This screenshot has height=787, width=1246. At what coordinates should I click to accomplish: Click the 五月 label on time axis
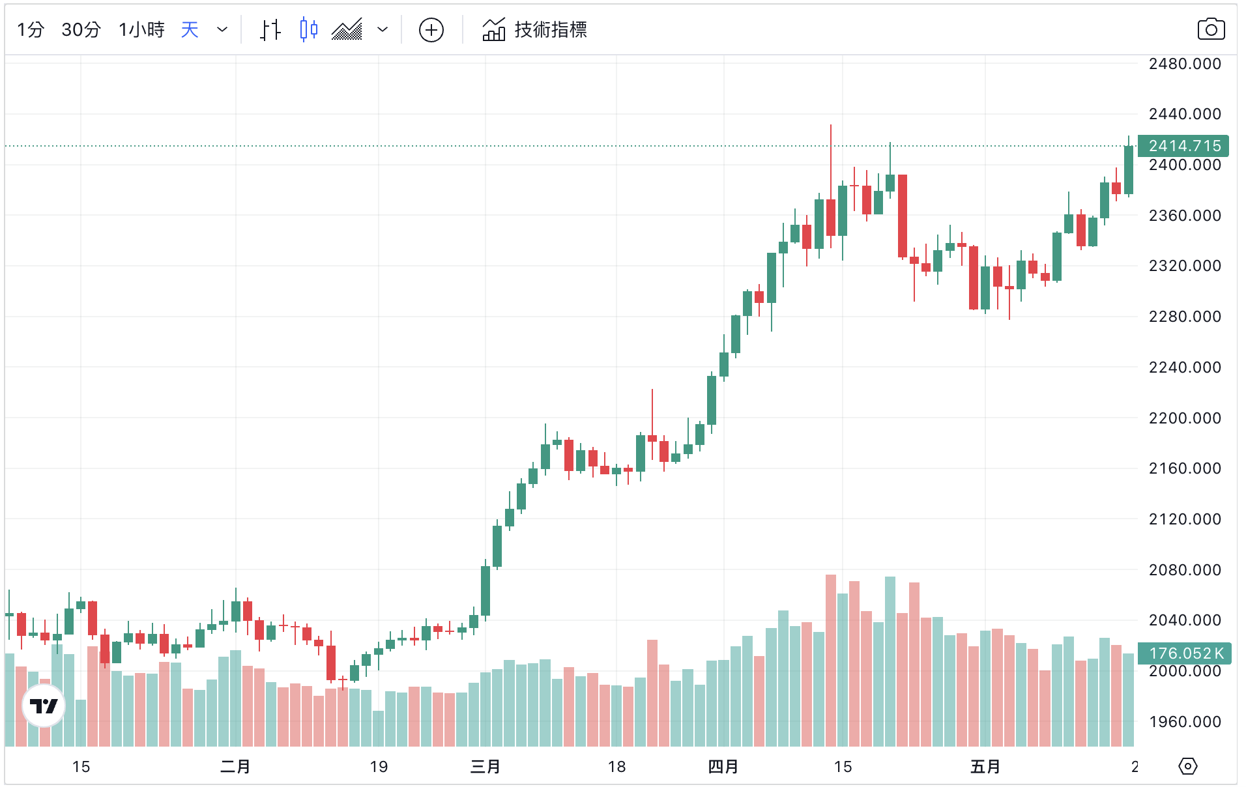(x=985, y=767)
